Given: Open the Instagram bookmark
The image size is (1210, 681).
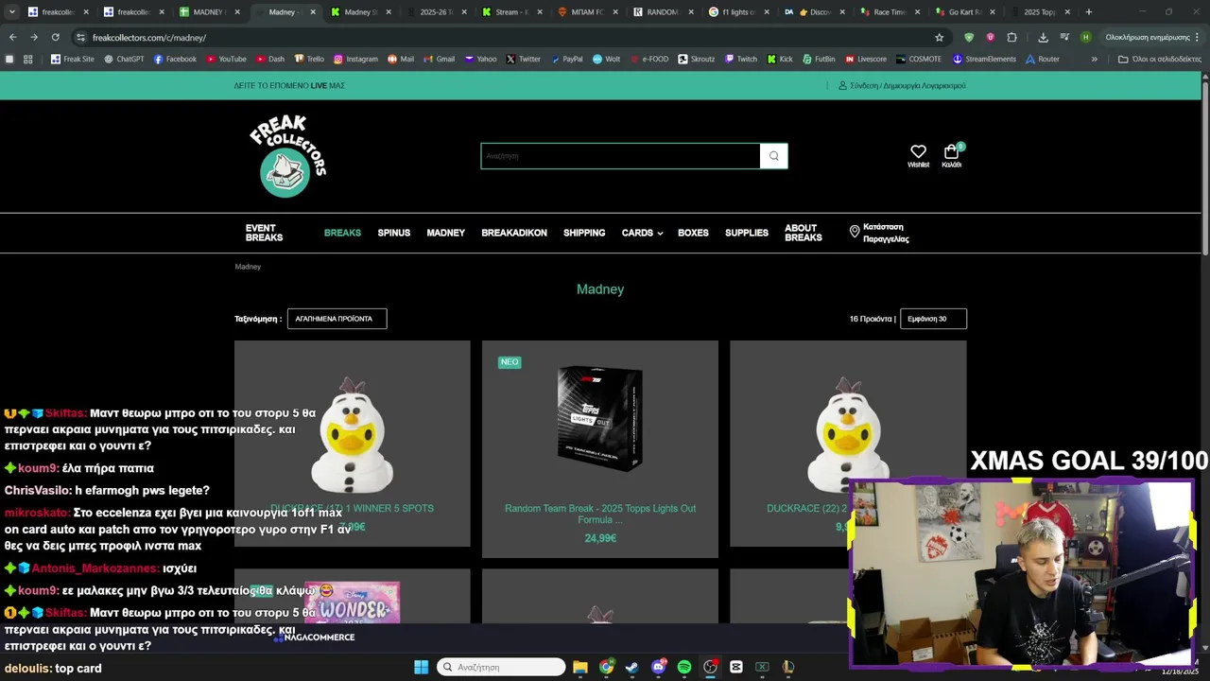Looking at the screenshot, I should (x=355, y=59).
